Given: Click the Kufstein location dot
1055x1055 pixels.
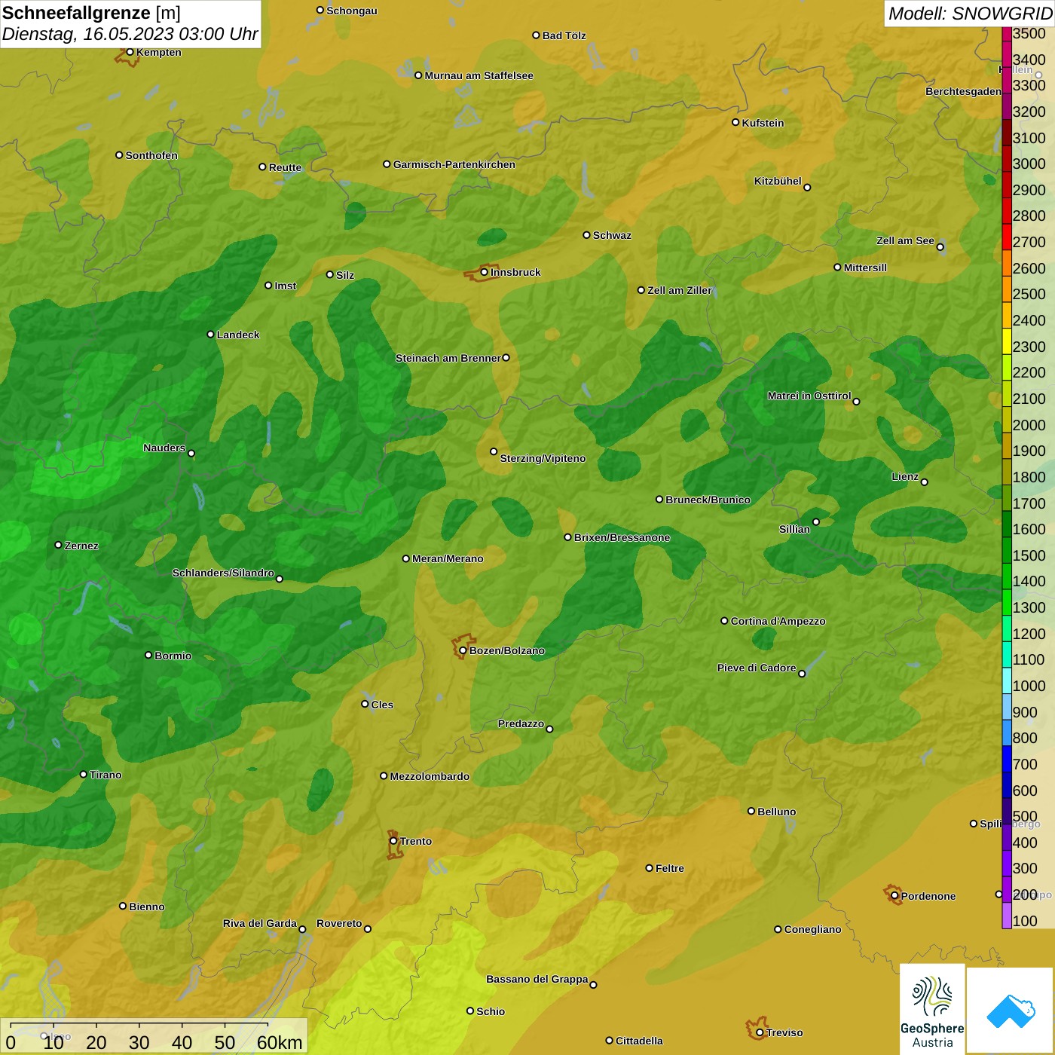Looking at the screenshot, I should tap(735, 122).
